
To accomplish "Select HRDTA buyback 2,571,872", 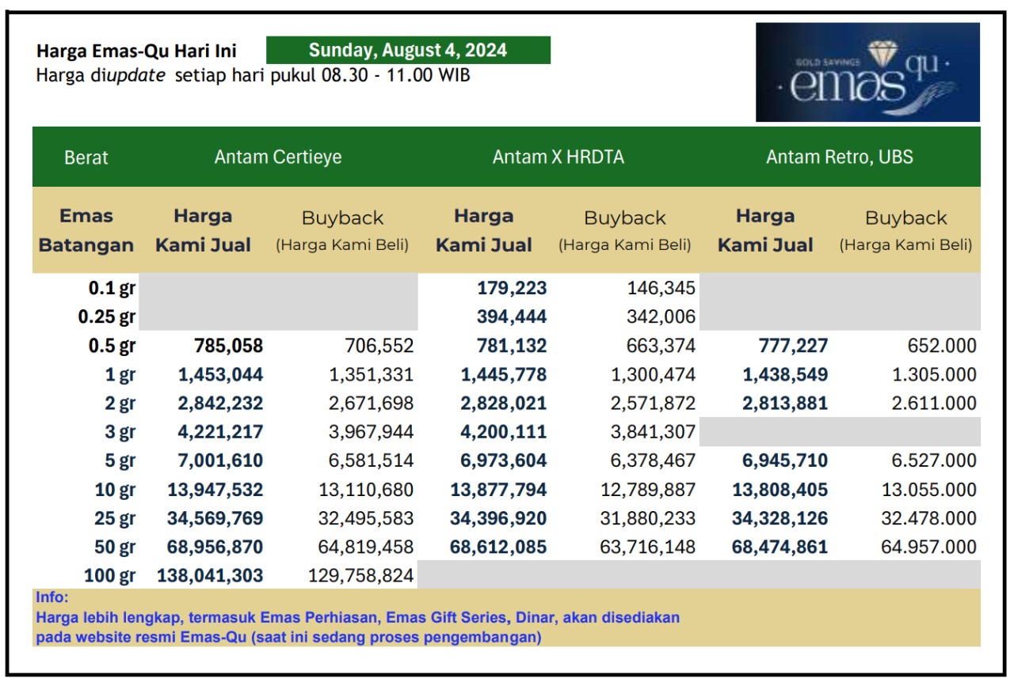I will pyautogui.click(x=653, y=404).
